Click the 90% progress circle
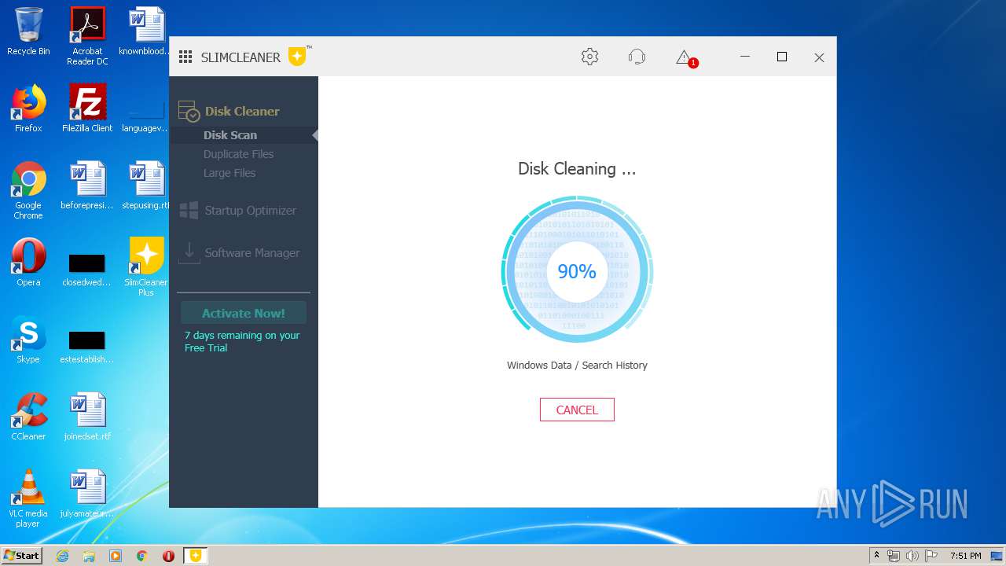 [x=577, y=271]
